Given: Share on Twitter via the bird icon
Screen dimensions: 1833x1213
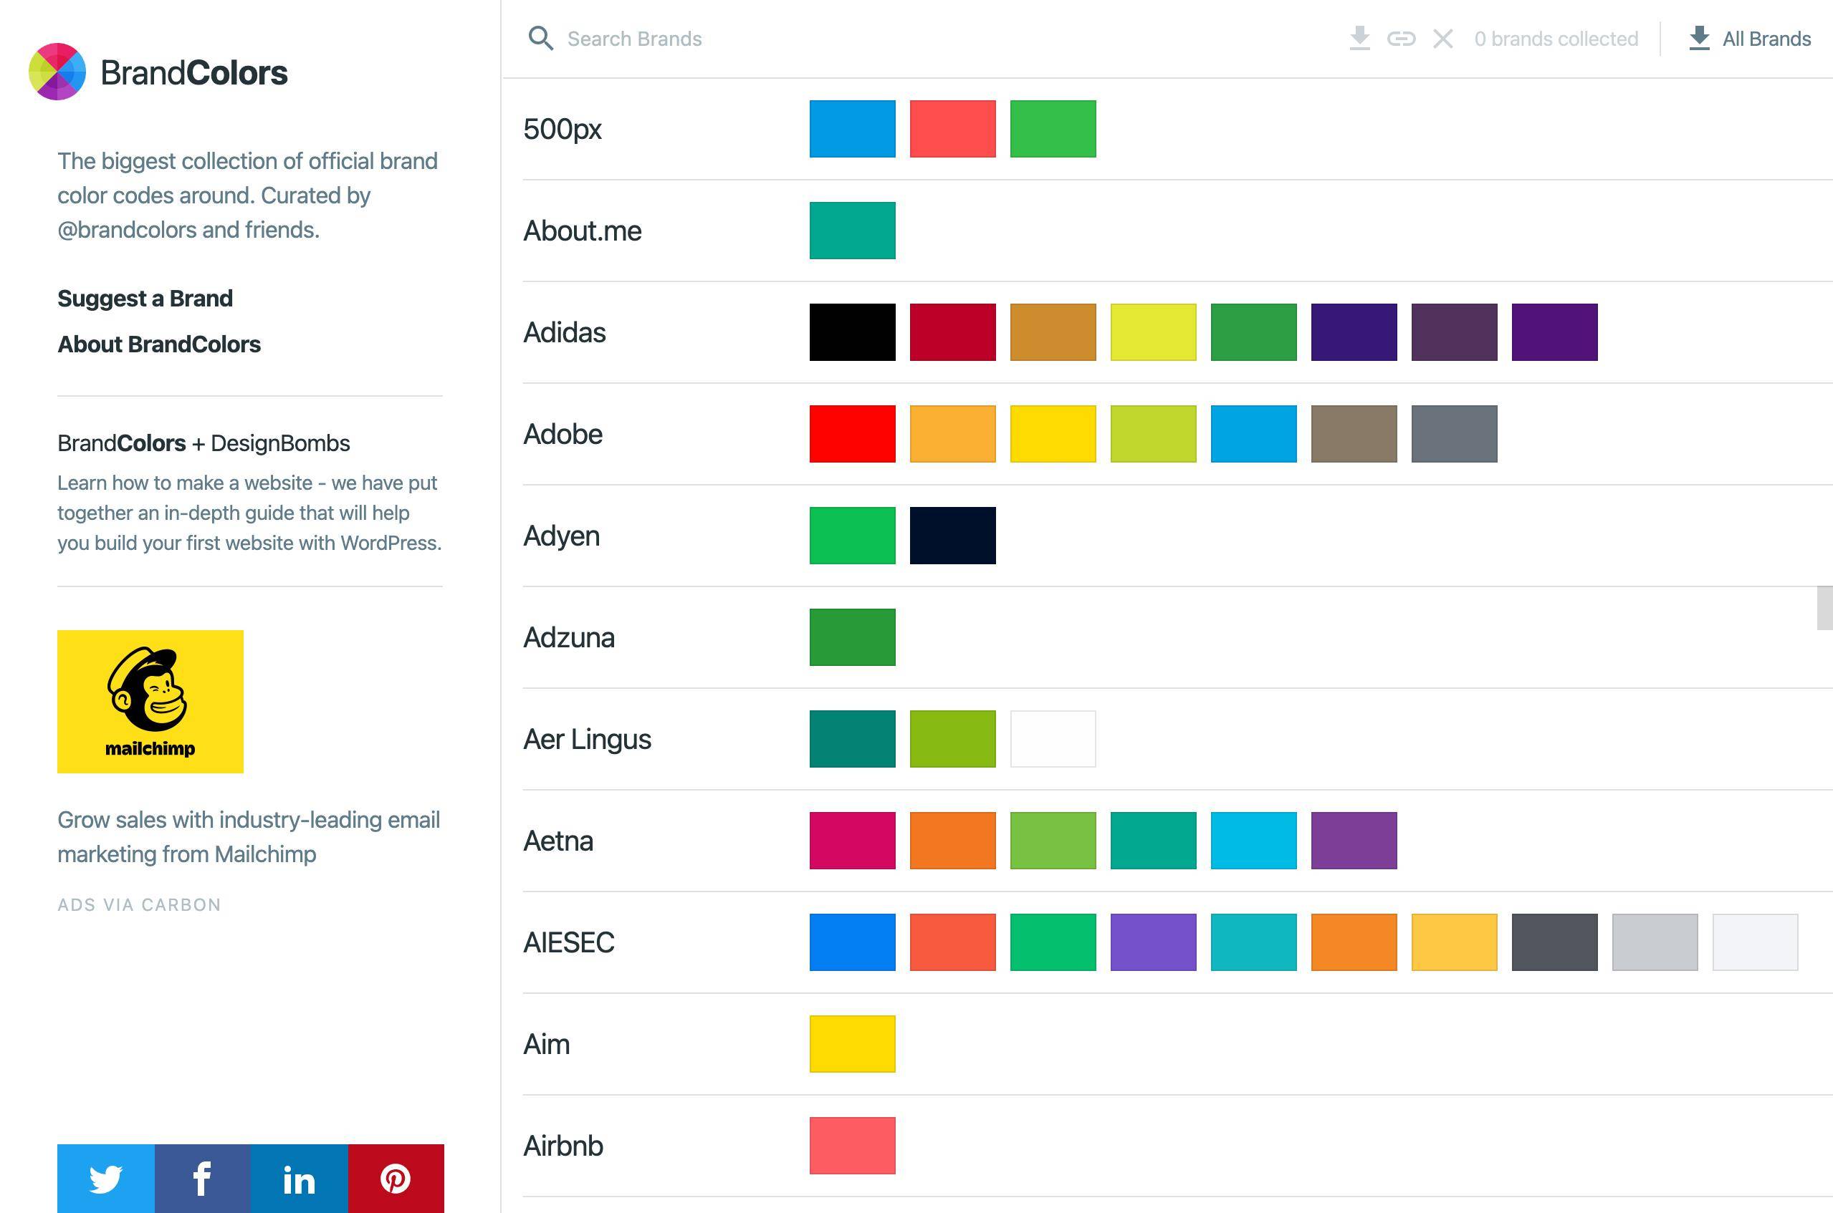Looking at the screenshot, I should (x=106, y=1178).
